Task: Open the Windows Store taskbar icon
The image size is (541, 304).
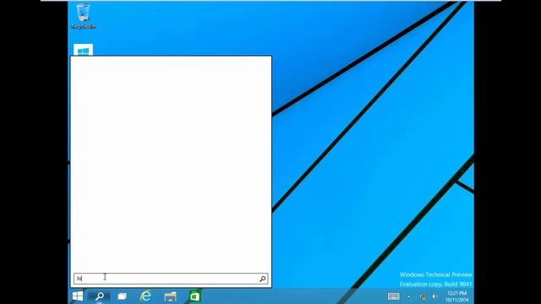Action: (194, 296)
